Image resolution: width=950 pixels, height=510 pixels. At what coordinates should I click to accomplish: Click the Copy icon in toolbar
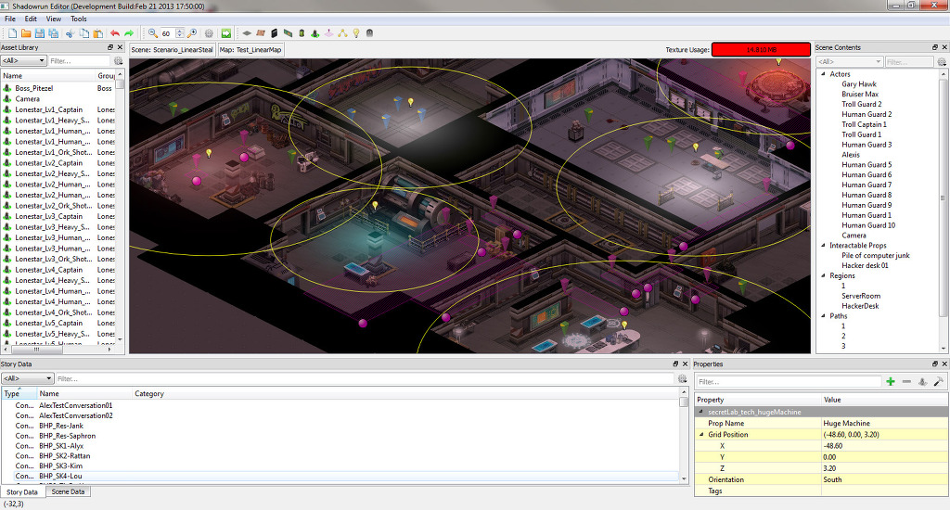(x=84, y=33)
